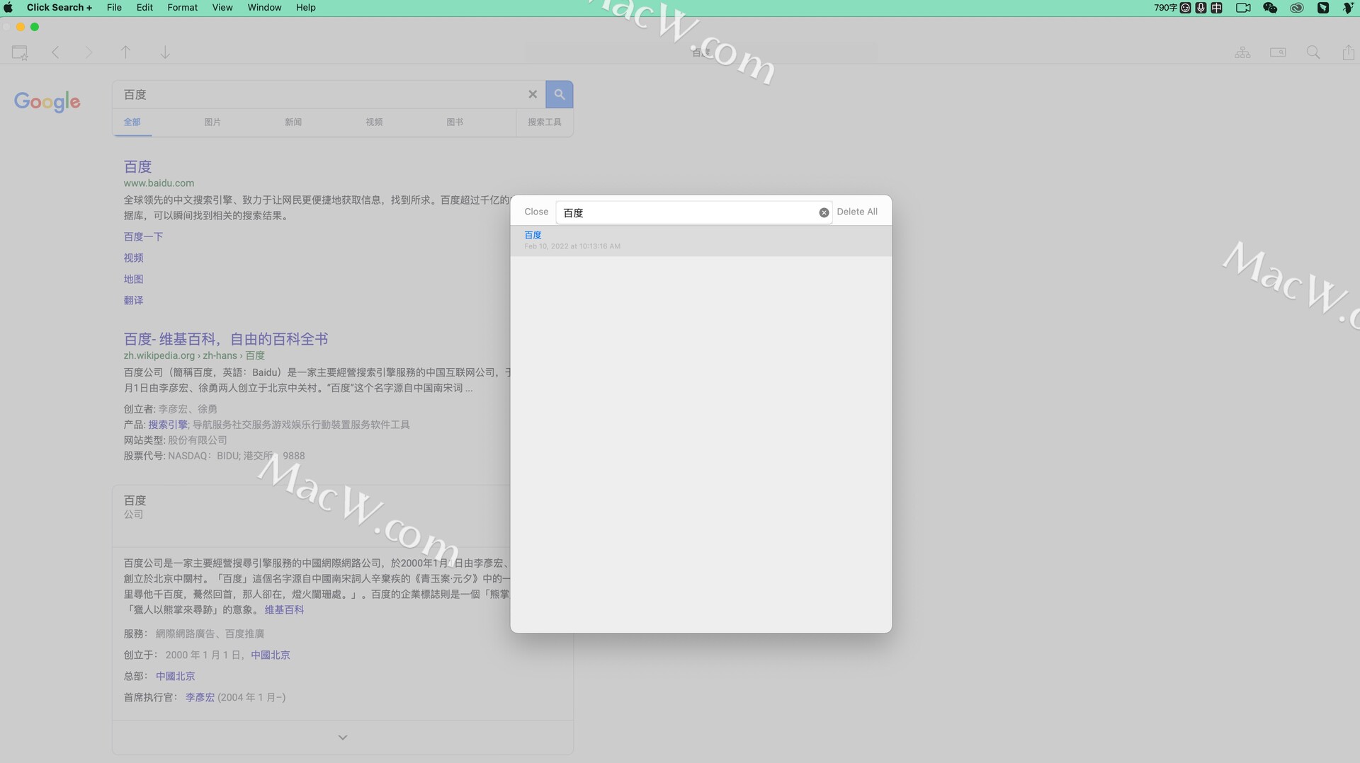The width and height of the screenshot is (1360, 763).
Task: Open the 视频 sublink under Baidu result
Action: tap(133, 258)
